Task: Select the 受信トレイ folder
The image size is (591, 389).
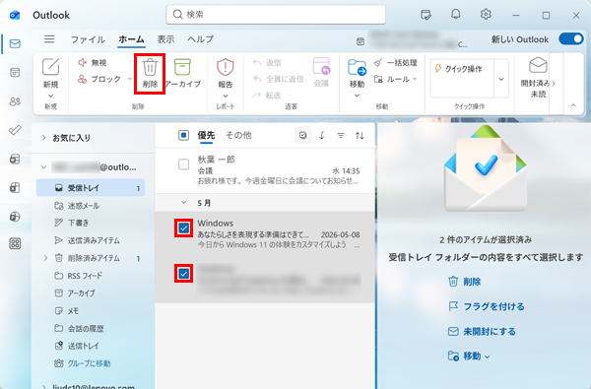Action: pos(91,188)
